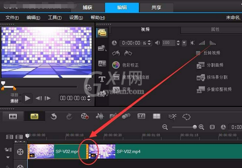242x168 pixels.
Task: Rotate video left icon
Action: point(116,53)
